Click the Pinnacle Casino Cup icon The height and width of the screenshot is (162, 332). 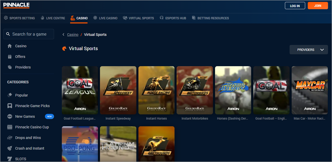coord(10,127)
